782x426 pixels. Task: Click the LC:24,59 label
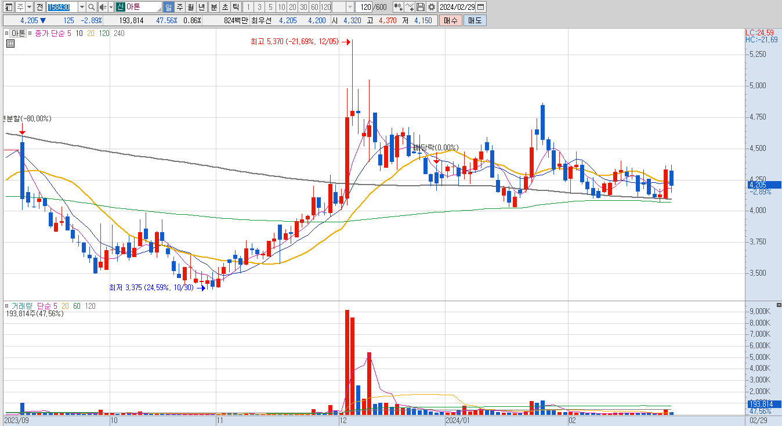760,33
